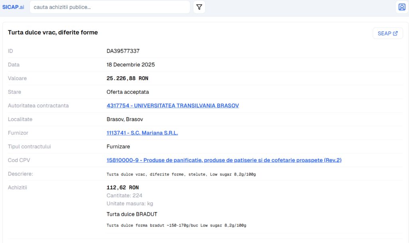Focus the 'cauta achizitii publice' search field

(110, 7)
